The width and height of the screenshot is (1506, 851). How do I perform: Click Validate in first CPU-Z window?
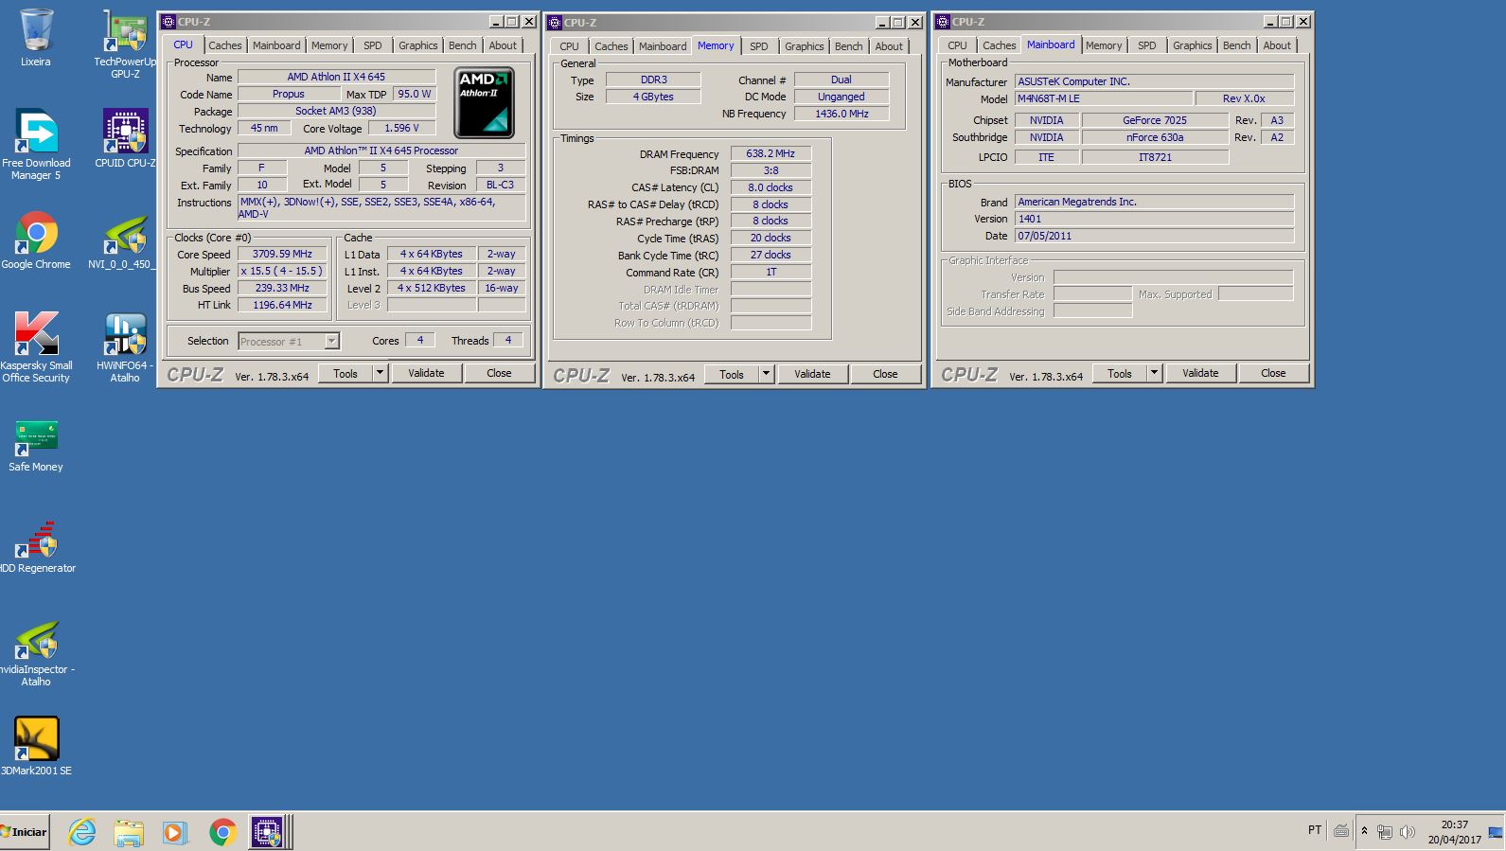[x=426, y=374]
